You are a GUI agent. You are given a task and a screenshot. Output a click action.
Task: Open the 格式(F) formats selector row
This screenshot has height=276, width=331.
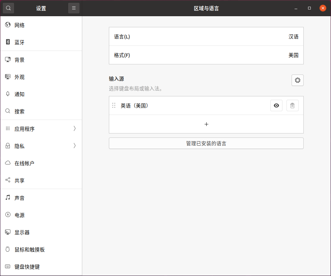click(206, 55)
